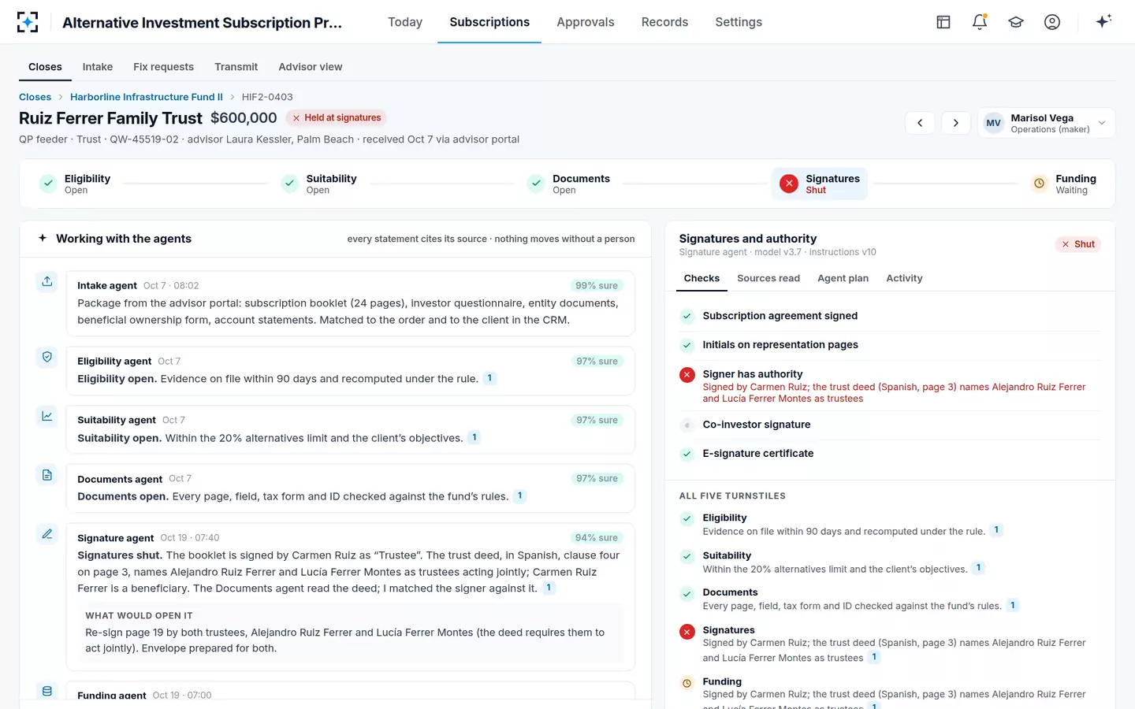Open citation 1 in Documents agent message
This screenshot has width=1135, height=709.
pyautogui.click(x=519, y=496)
